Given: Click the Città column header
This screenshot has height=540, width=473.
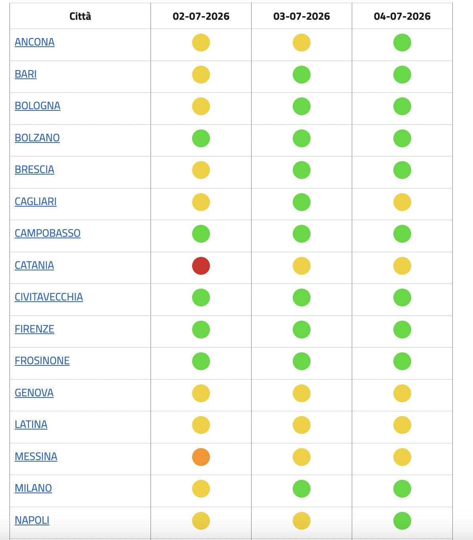Looking at the screenshot, I should click(x=80, y=16).
